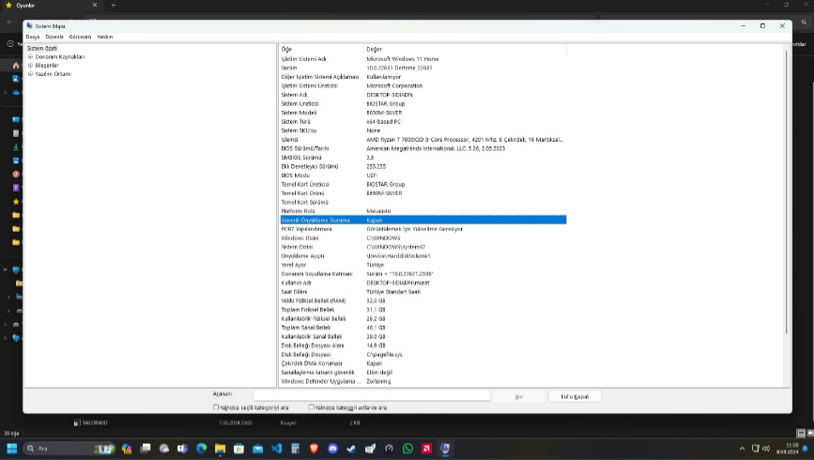Click the purple Videos icon in Explorer sidebar
Viewport: 814px width, 460px height.
coord(16,188)
